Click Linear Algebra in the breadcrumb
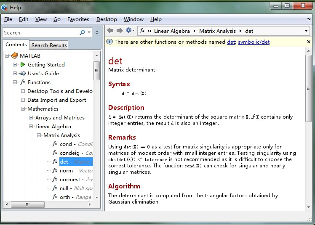 click(x=172, y=31)
